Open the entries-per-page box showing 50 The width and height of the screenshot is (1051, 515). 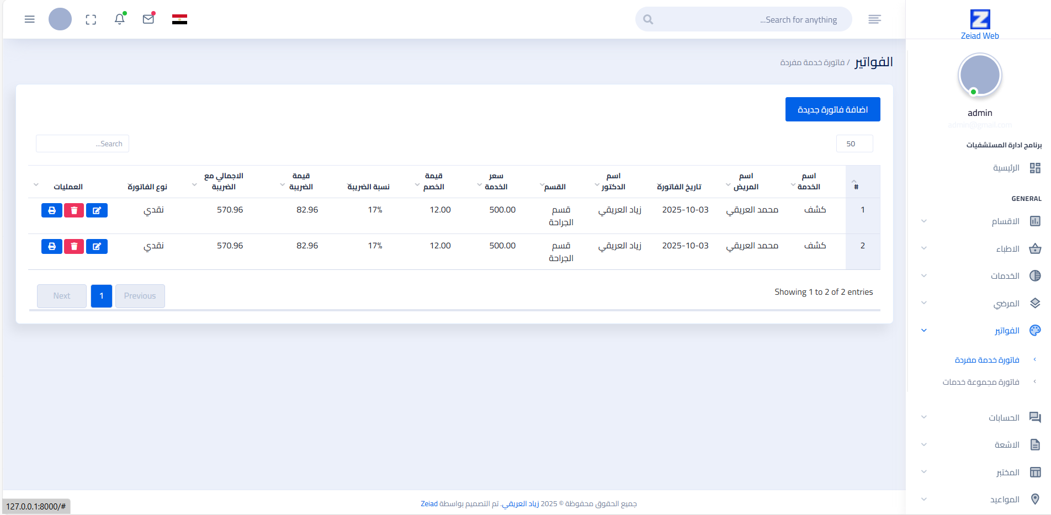pyautogui.click(x=854, y=144)
